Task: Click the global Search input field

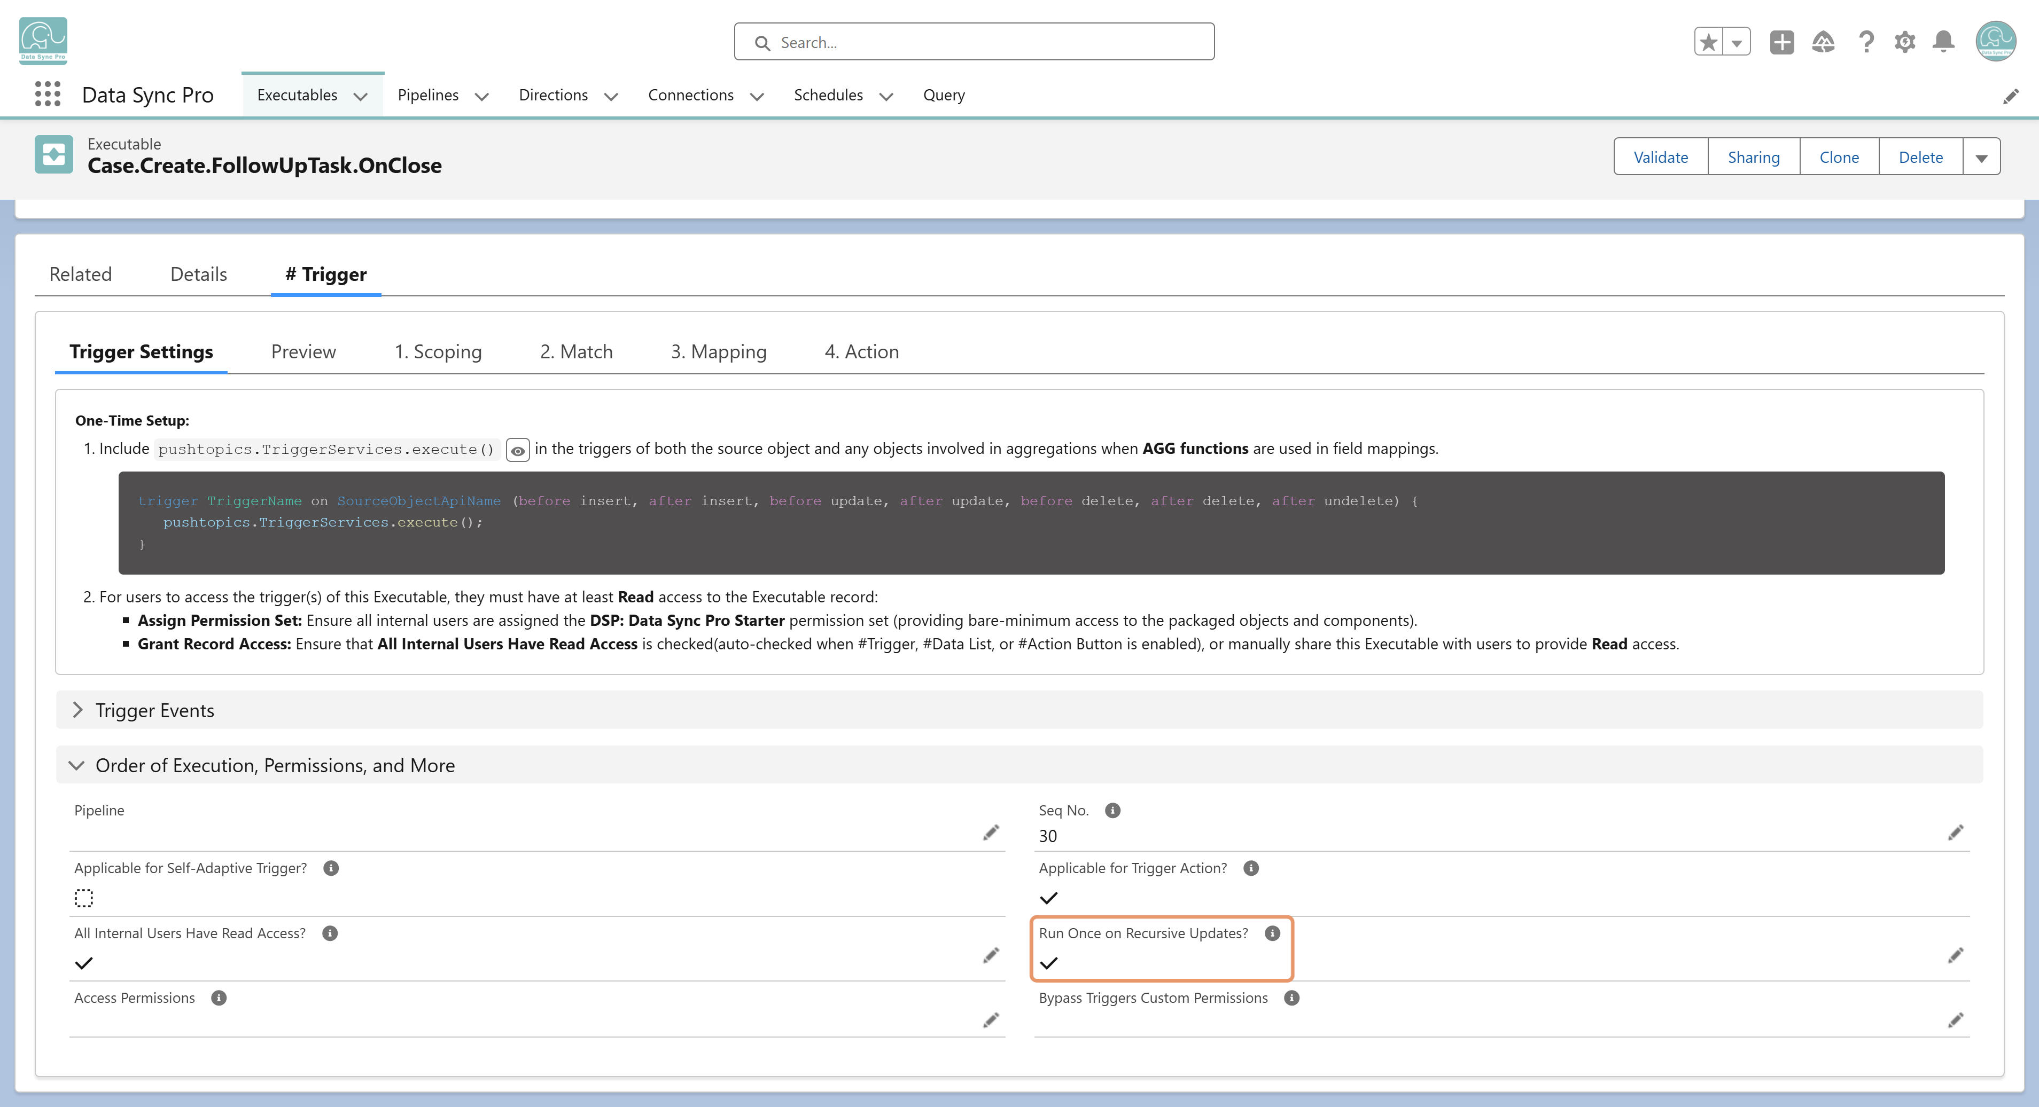Action: (x=974, y=42)
